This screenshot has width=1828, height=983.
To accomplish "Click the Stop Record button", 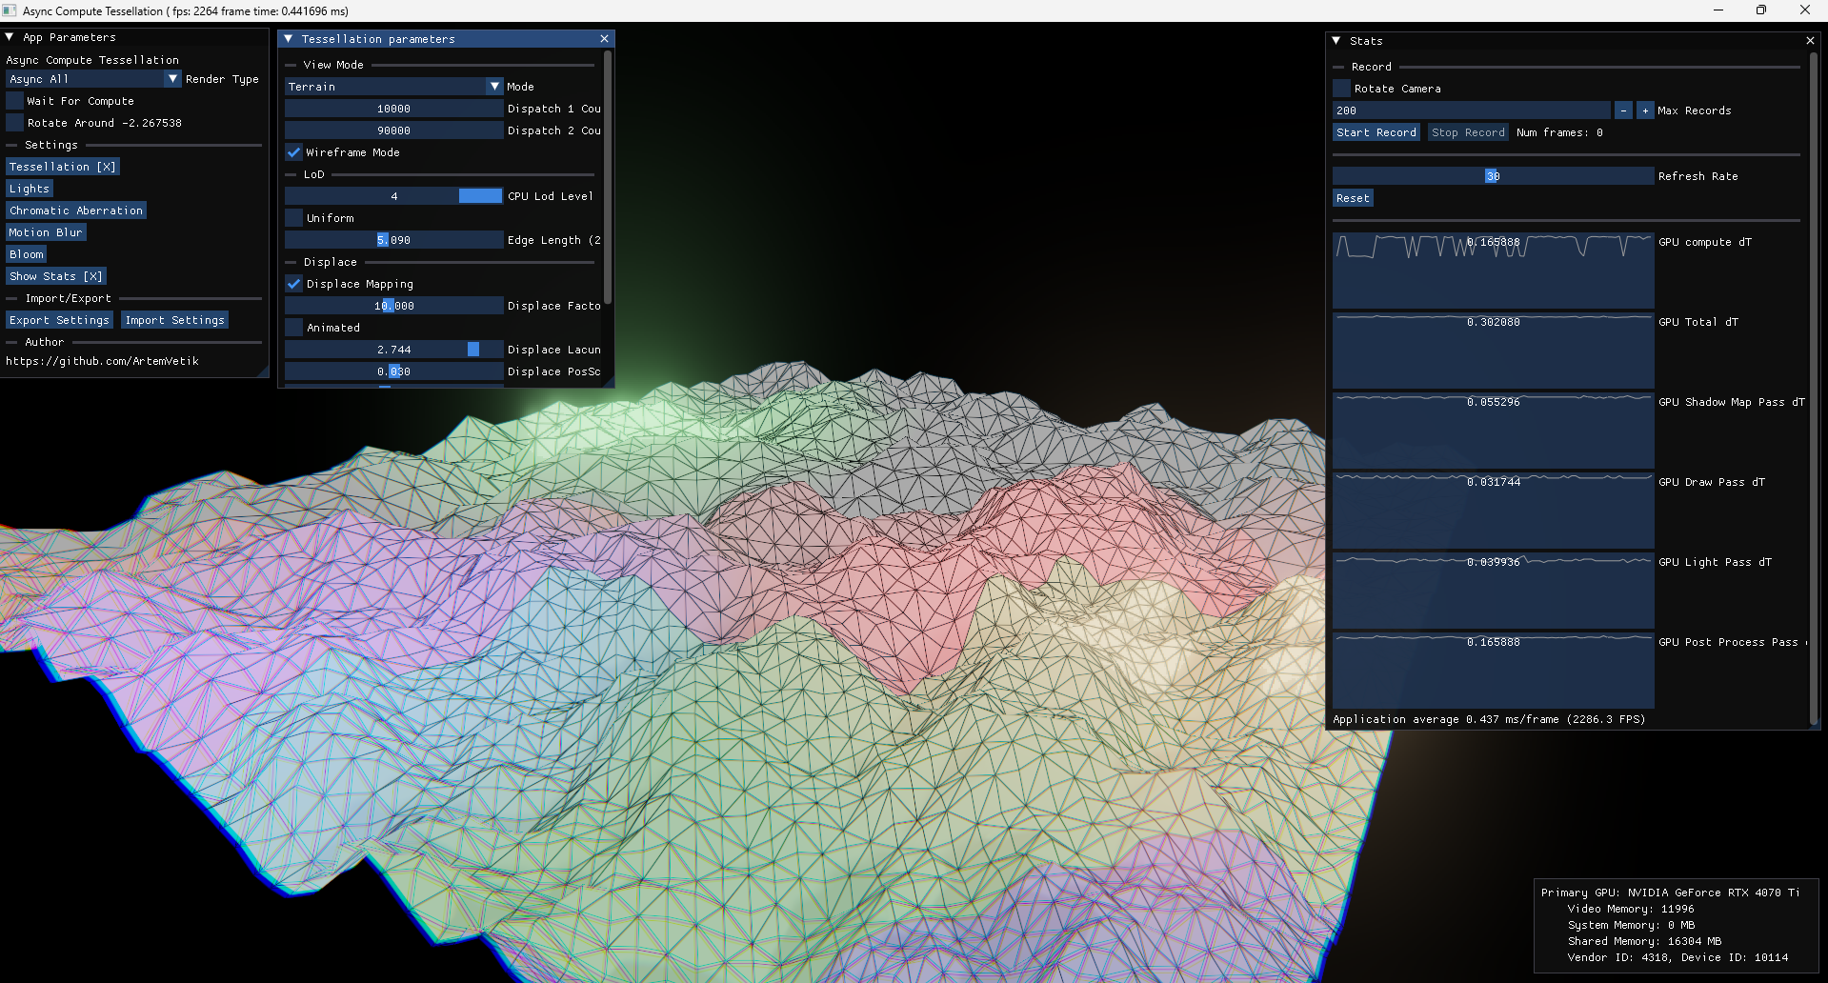I will (1468, 132).
